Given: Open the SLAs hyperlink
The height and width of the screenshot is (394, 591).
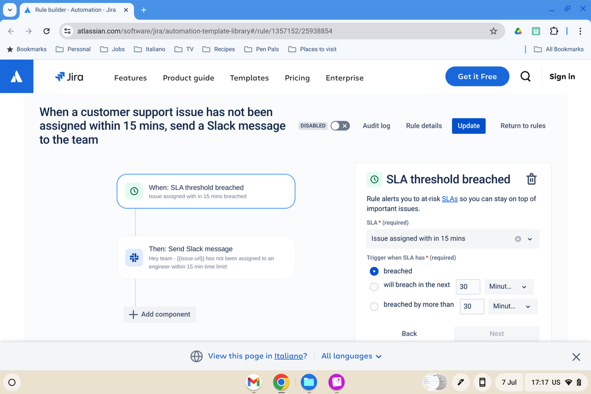Looking at the screenshot, I should pos(450,199).
